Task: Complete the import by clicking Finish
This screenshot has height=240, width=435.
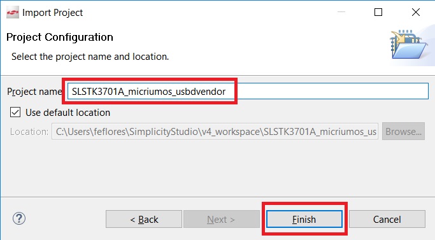Action: (304, 219)
